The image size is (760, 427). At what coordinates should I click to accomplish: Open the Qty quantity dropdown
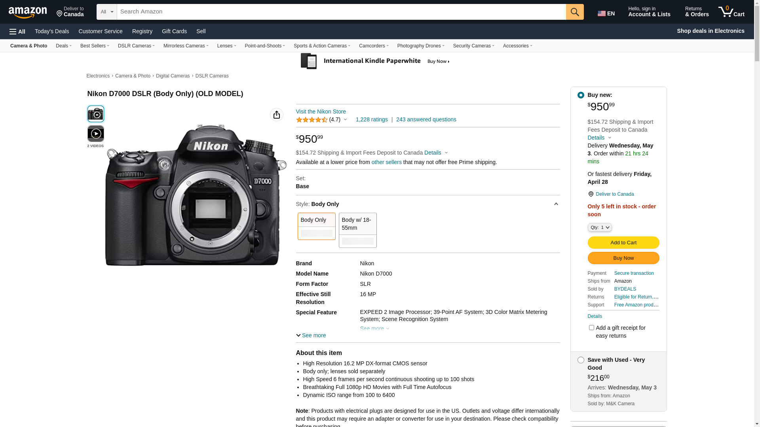tap(599, 227)
